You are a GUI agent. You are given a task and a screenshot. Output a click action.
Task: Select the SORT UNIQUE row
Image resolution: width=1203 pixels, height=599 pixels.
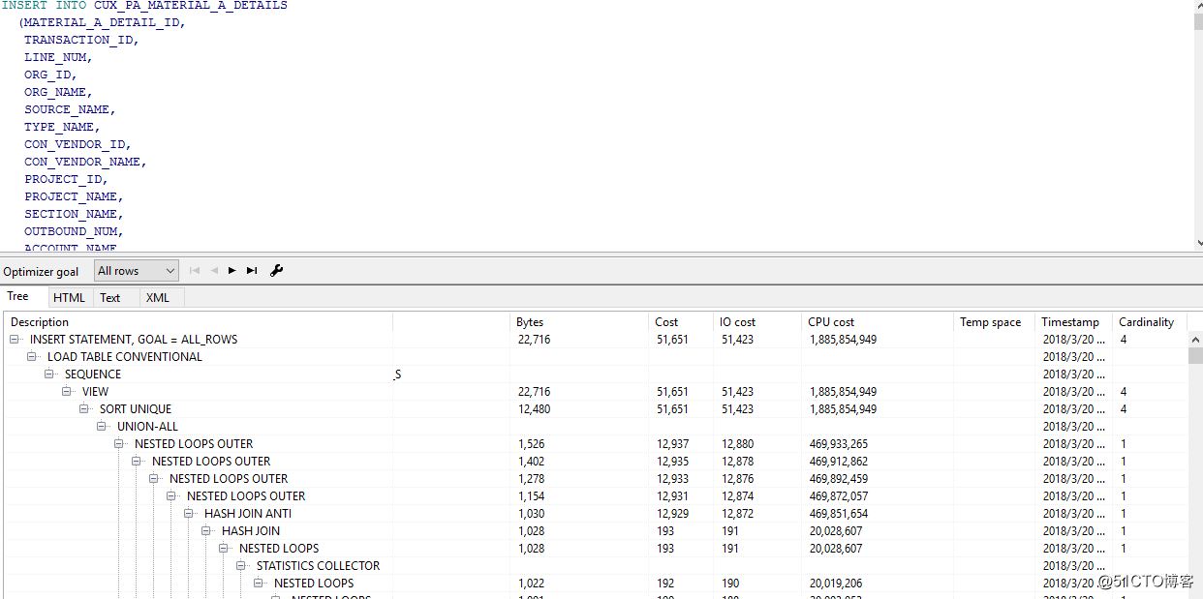click(x=596, y=409)
